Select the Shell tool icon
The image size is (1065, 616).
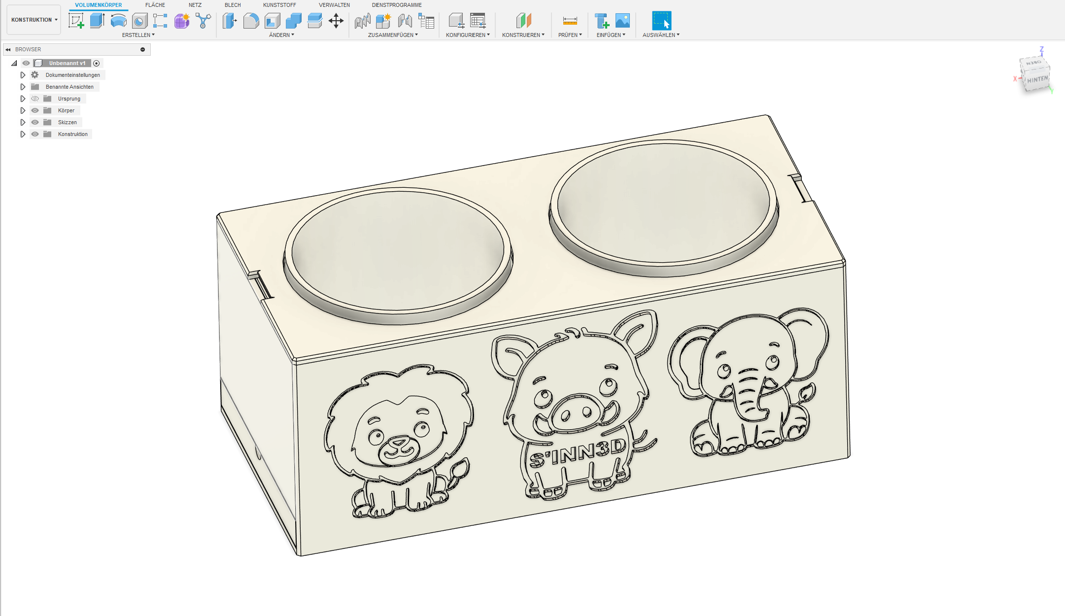pyautogui.click(x=272, y=21)
